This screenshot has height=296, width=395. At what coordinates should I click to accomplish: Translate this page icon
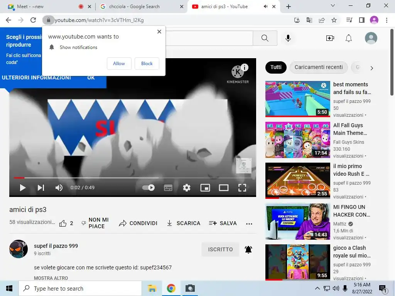tap(309, 20)
